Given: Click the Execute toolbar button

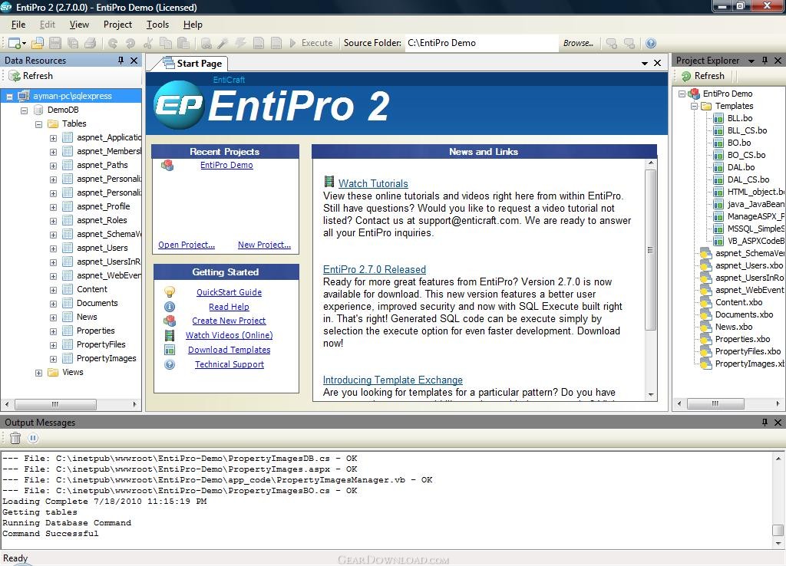Looking at the screenshot, I should [312, 43].
